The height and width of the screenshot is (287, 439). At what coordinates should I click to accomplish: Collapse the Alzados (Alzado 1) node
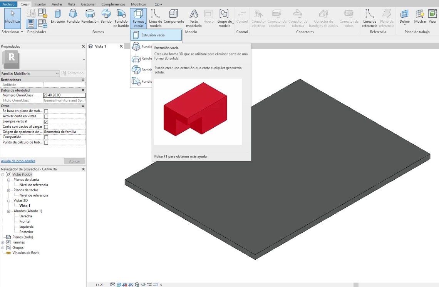tap(9, 211)
